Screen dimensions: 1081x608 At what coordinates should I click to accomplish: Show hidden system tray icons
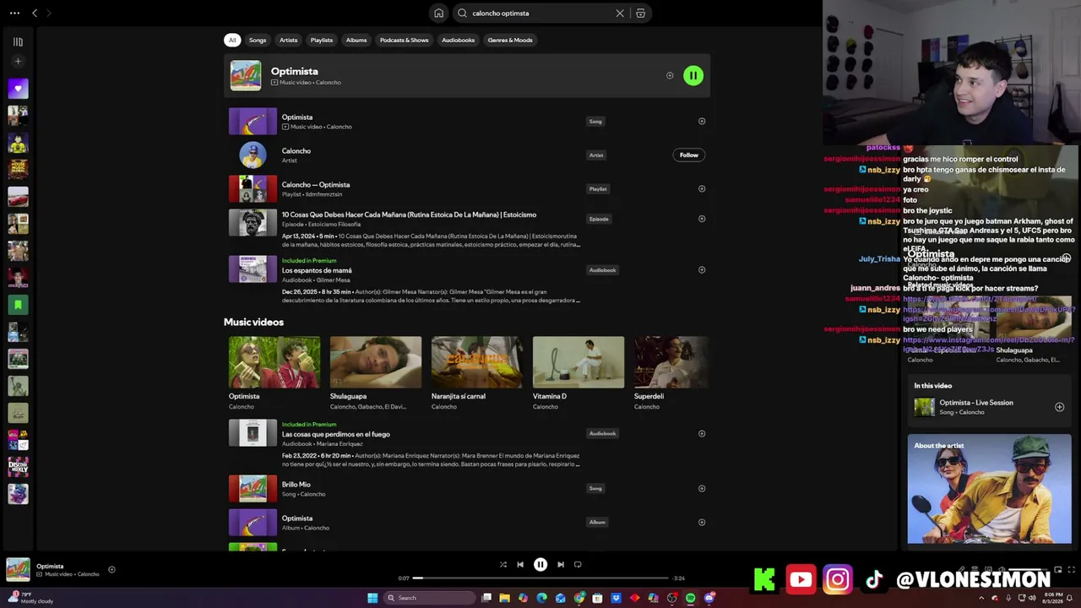pyautogui.click(x=980, y=598)
